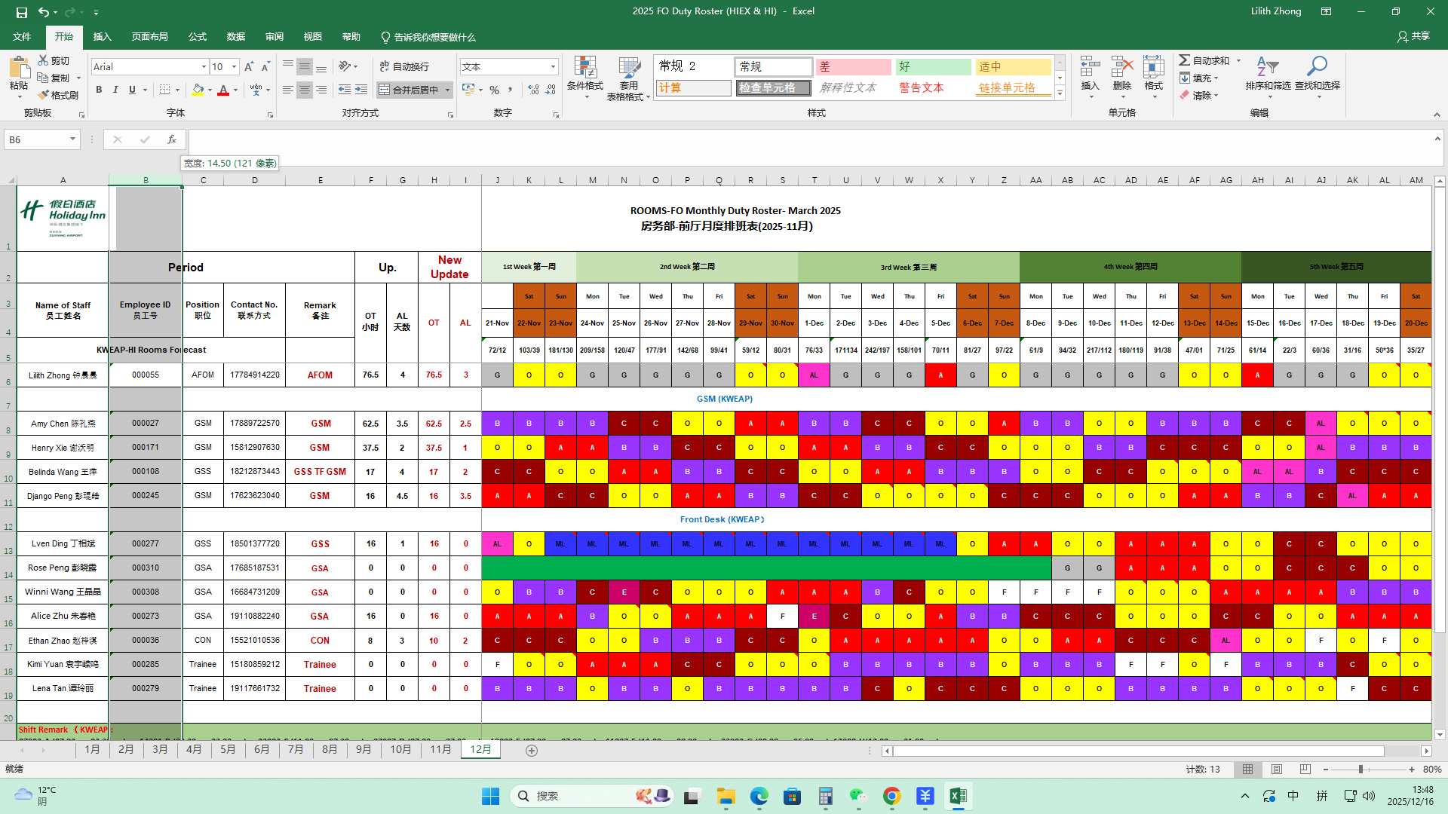This screenshot has height=814, width=1448.
Task: Open WeChat from the taskbar
Action: click(858, 797)
